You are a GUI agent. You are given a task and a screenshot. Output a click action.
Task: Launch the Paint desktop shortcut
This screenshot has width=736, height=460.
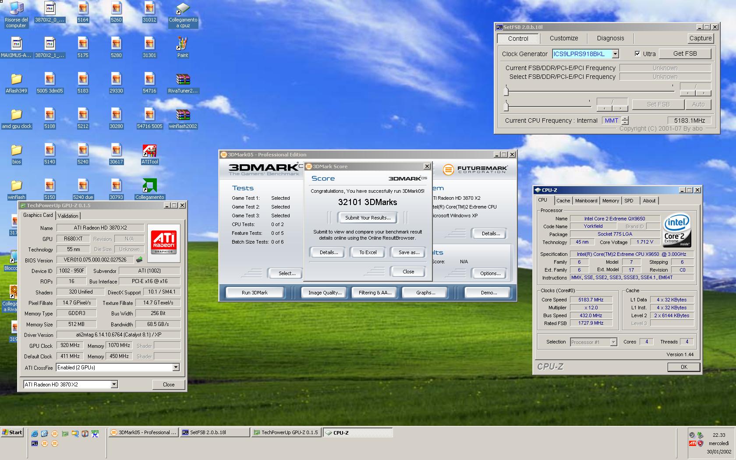point(183,47)
